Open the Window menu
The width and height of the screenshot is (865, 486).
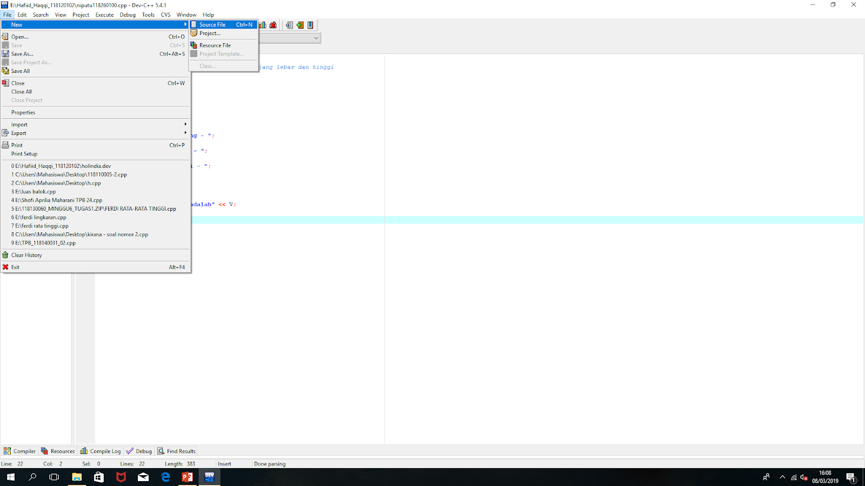[187, 15]
